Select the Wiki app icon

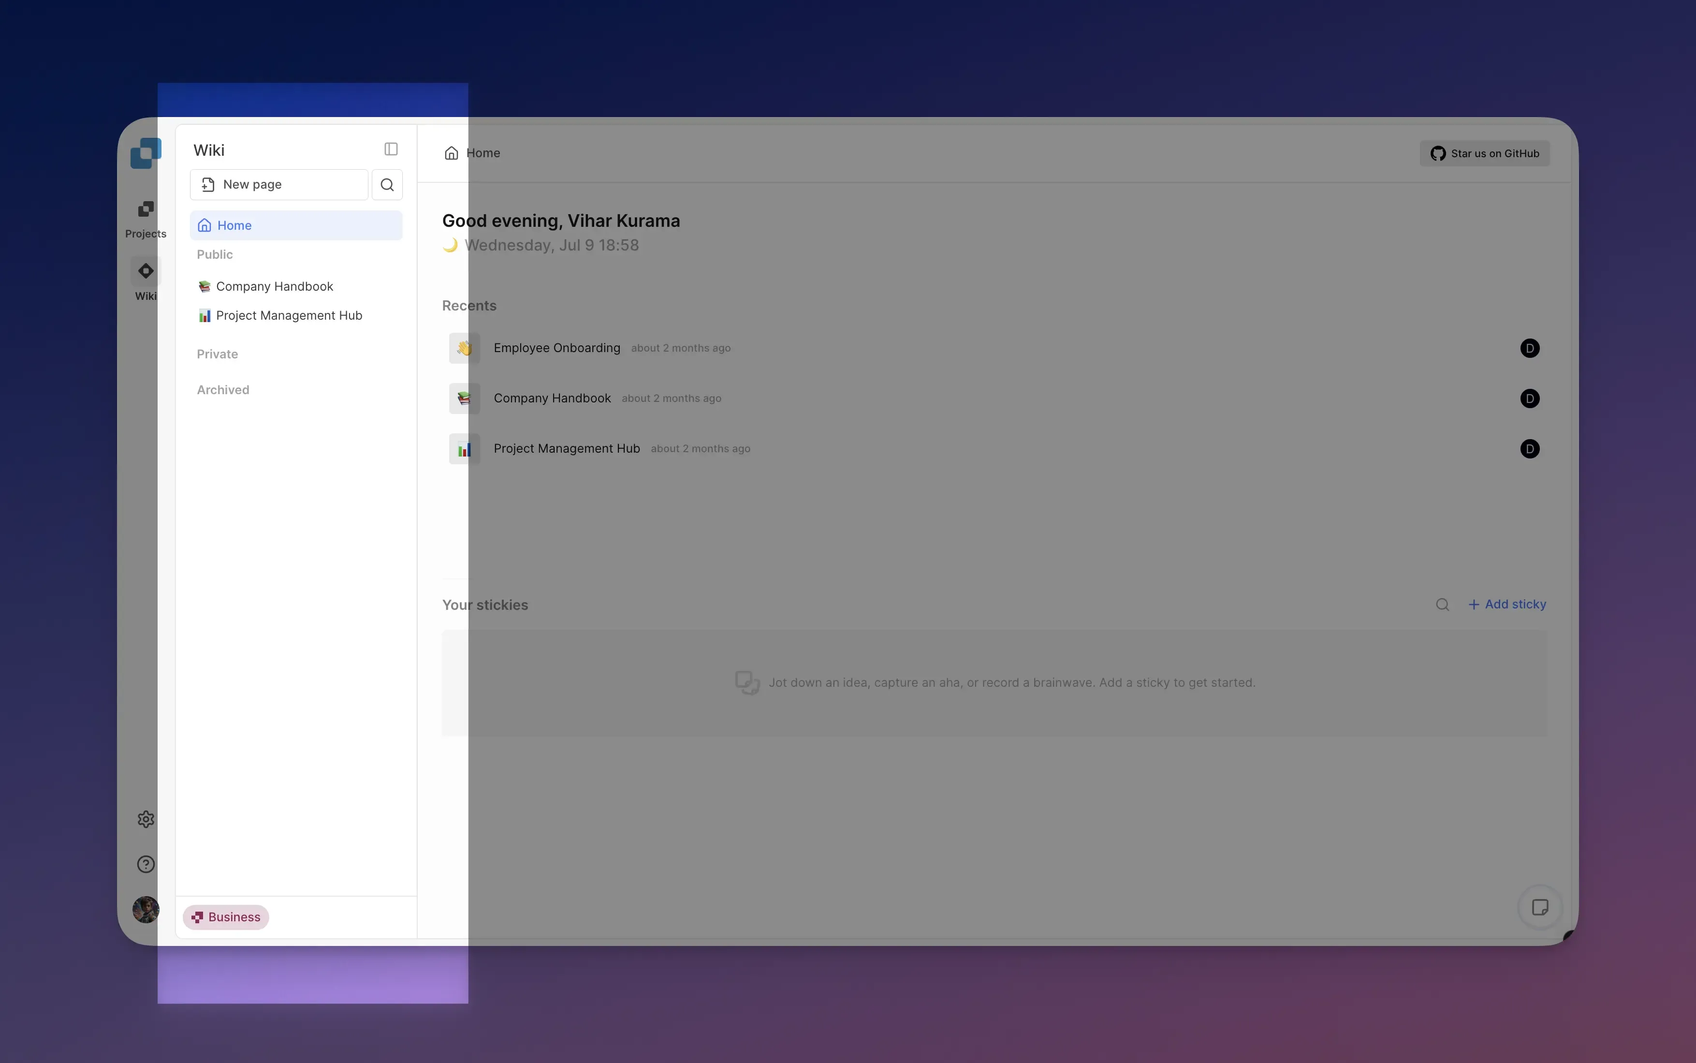click(x=146, y=271)
